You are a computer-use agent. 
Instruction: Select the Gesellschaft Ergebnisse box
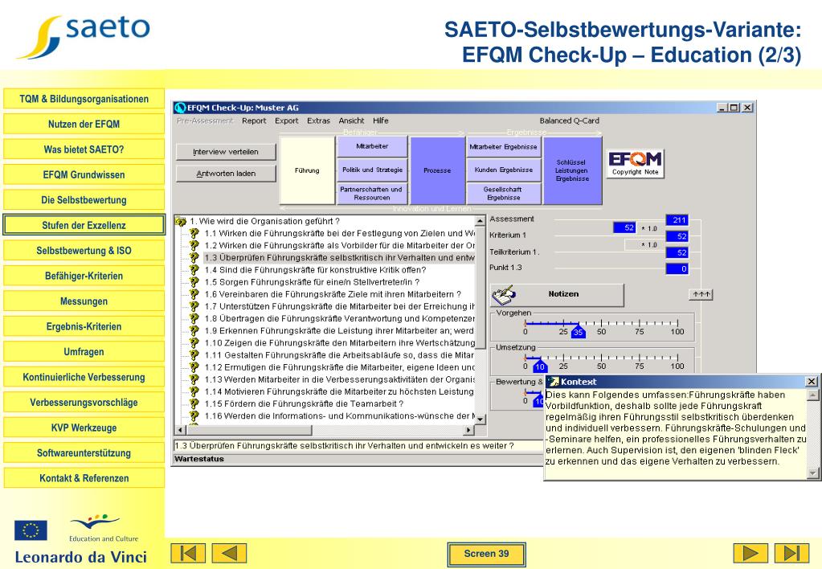click(503, 194)
